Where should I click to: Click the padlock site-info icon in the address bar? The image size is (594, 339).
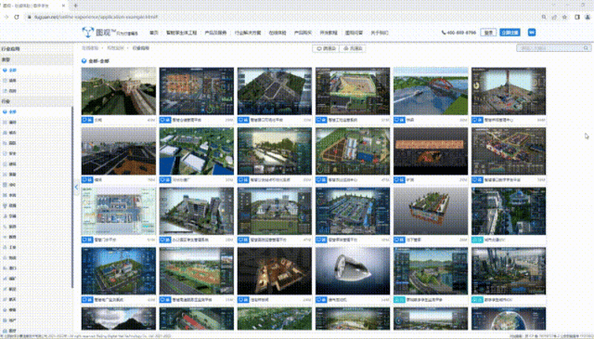pos(29,17)
